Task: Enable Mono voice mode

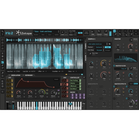Action: point(71,33)
